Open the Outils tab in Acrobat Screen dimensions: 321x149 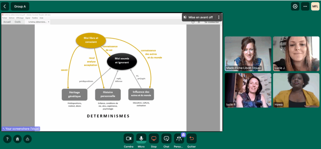[18, 22]
